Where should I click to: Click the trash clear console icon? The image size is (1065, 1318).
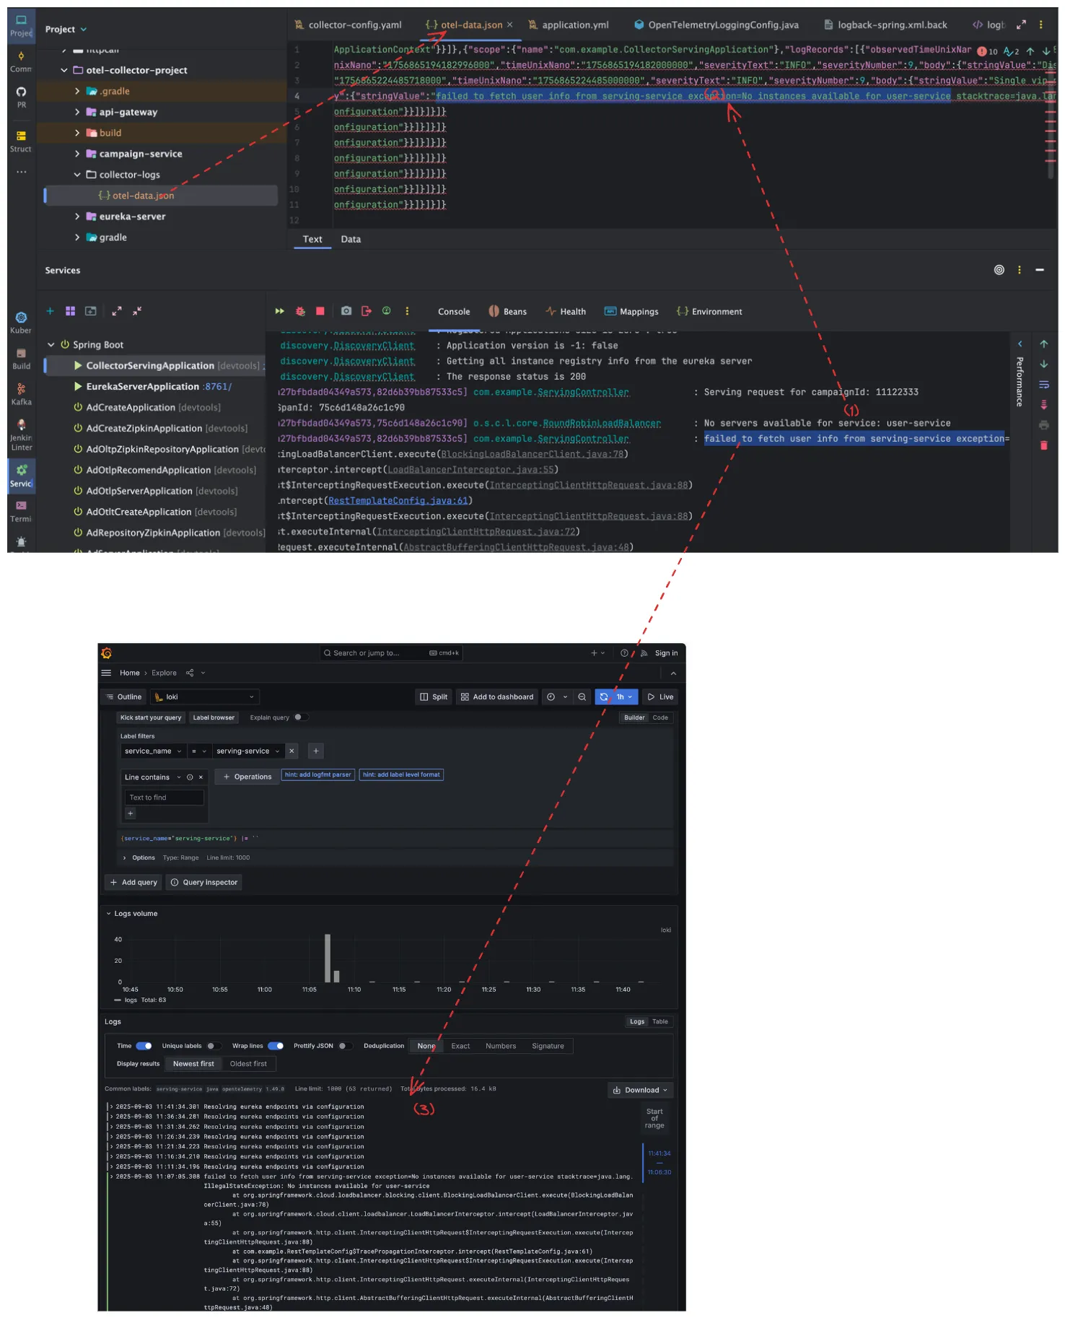[x=1043, y=445]
